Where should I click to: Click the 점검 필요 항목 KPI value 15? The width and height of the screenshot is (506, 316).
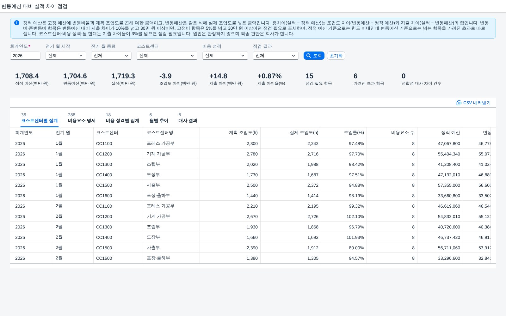(309, 76)
